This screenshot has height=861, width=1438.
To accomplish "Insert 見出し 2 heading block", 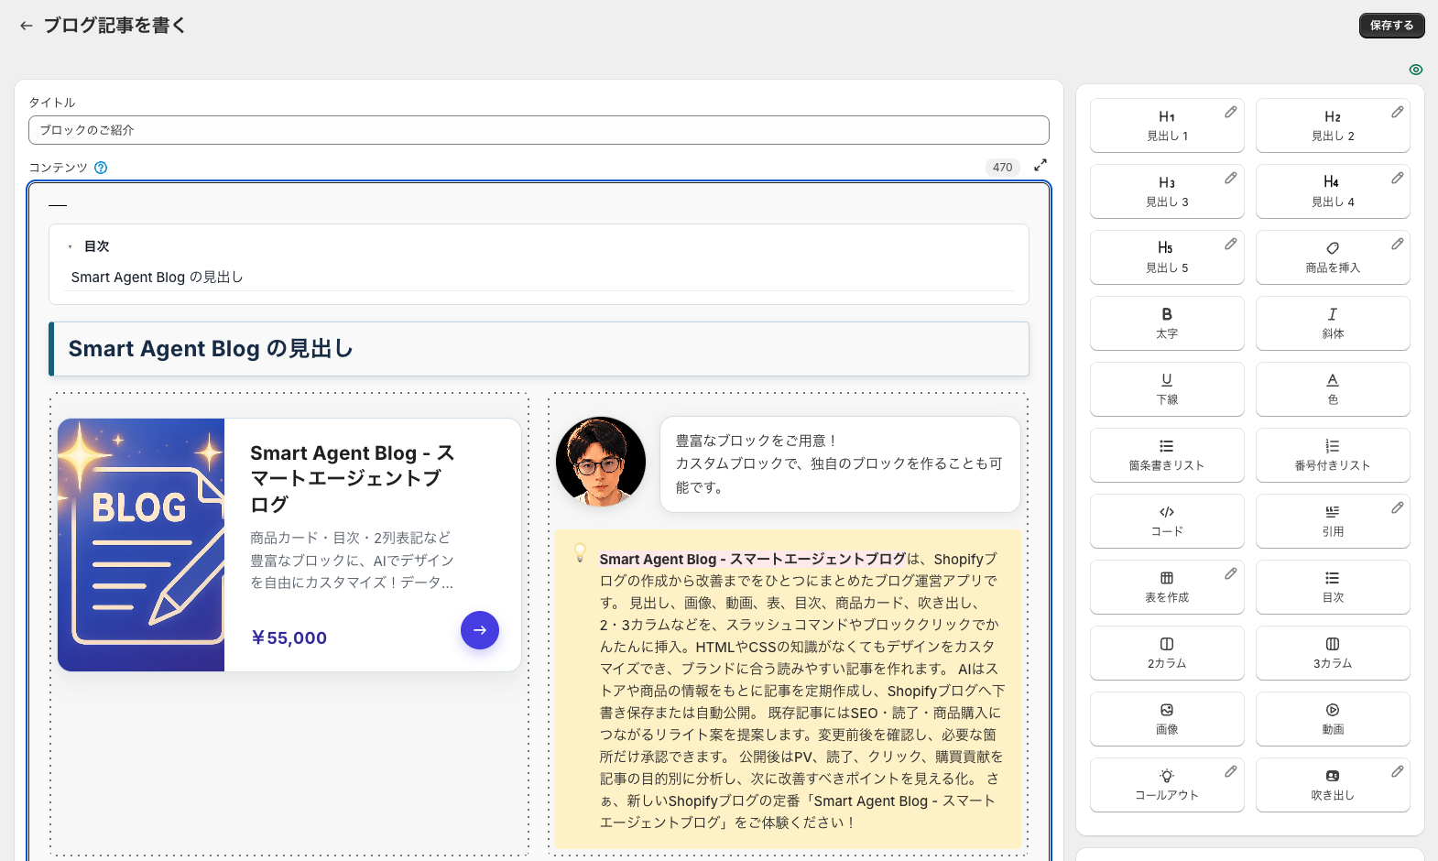I will pyautogui.click(x=1333, y=125).
